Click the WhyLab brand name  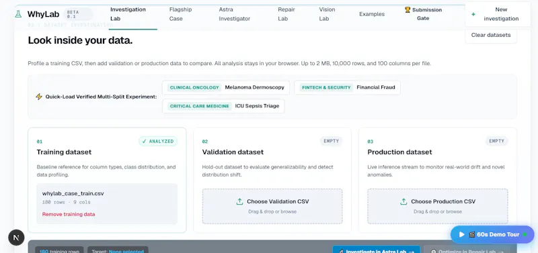coord(43,14)
